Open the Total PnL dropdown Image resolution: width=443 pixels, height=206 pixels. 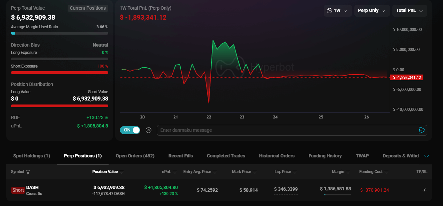click(409, 11)
